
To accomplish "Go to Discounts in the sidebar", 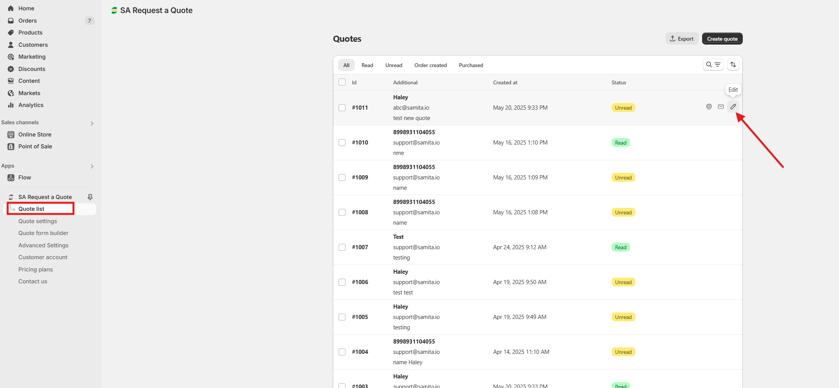I will tap(32, 69).
